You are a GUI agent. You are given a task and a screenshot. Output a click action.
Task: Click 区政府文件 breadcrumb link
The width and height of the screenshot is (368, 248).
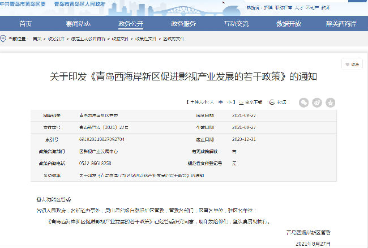pyautogui.click(x=173, y=39)
